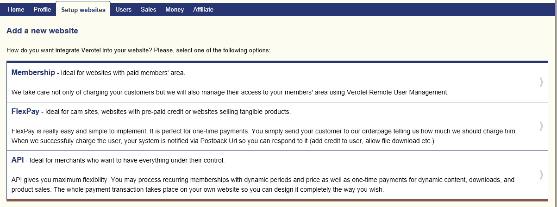Click the chevron arrow on the Membership option
557x207 pixels.
coord(541,82)
